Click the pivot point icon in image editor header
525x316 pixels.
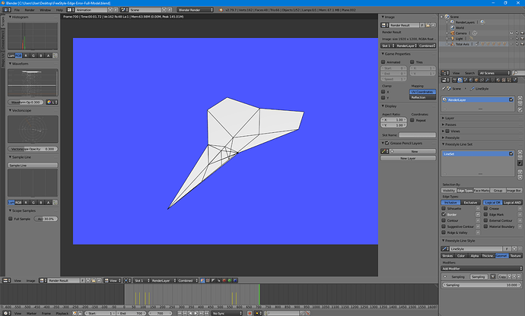click(x=126, y=280)
